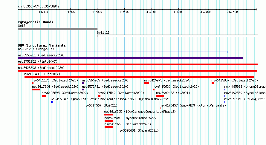Open nsv5698651 (Chuang2021) variant label

138,130
